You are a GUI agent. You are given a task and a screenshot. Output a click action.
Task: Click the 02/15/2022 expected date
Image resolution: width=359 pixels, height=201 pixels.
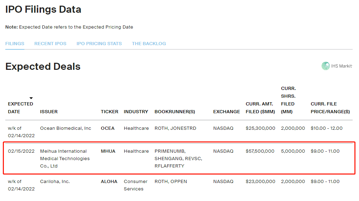coord(21,151)
